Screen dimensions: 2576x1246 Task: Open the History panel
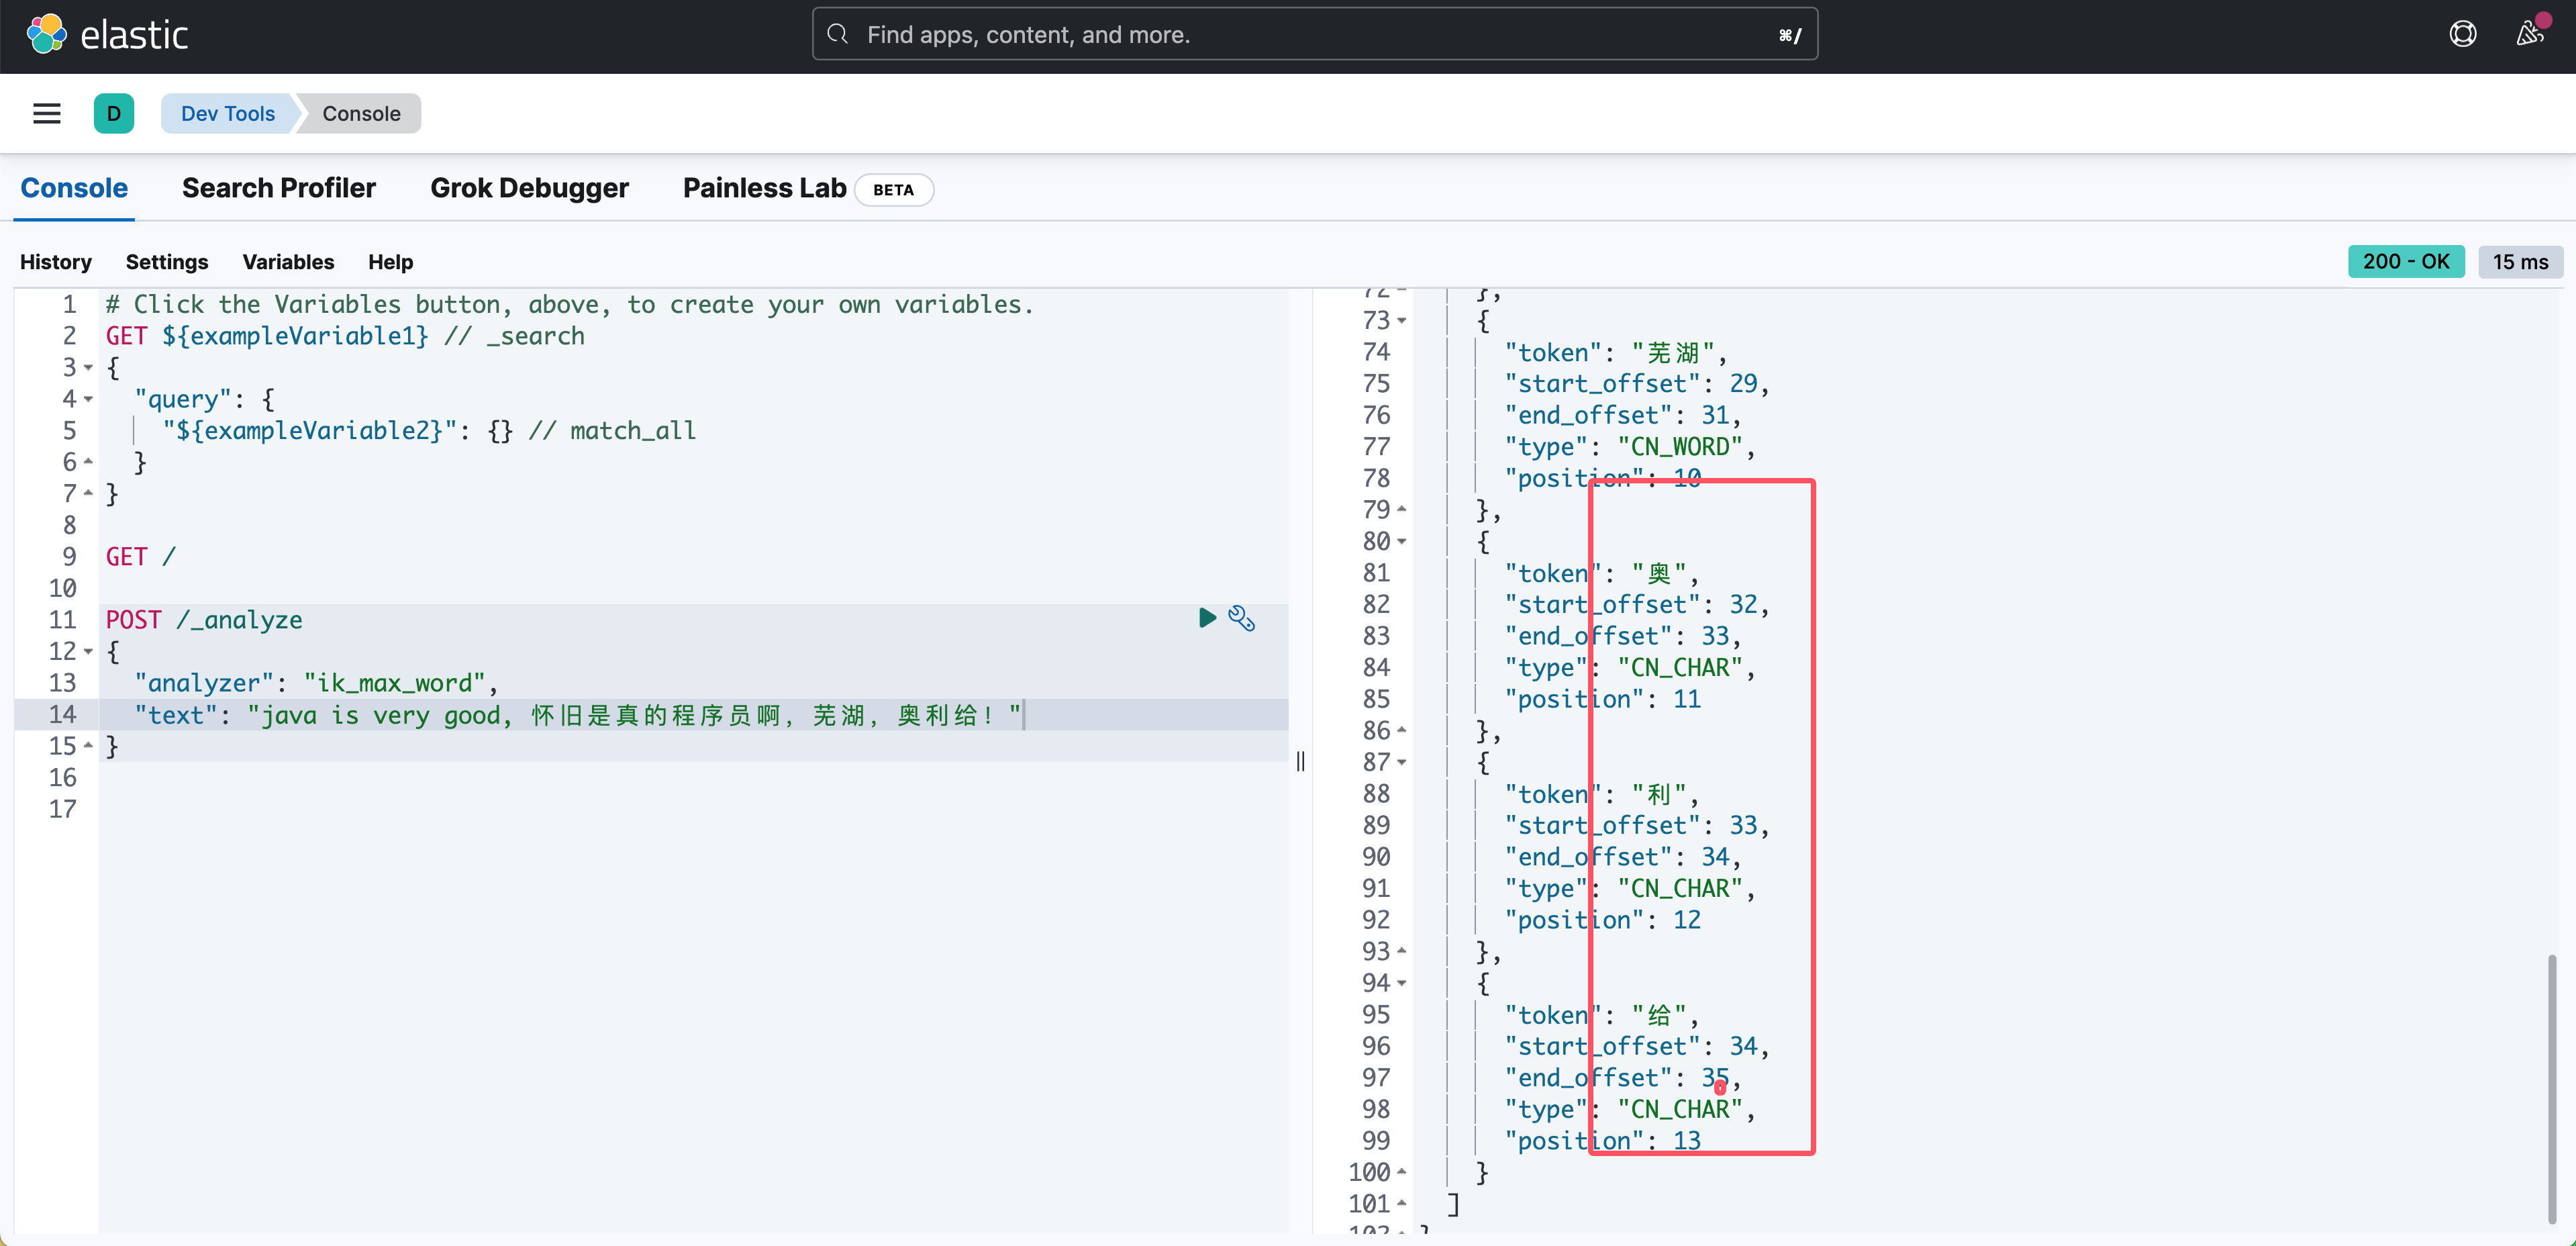[56, 262]
